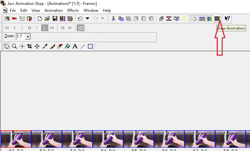Click the step back one frame control

(63, 28)
